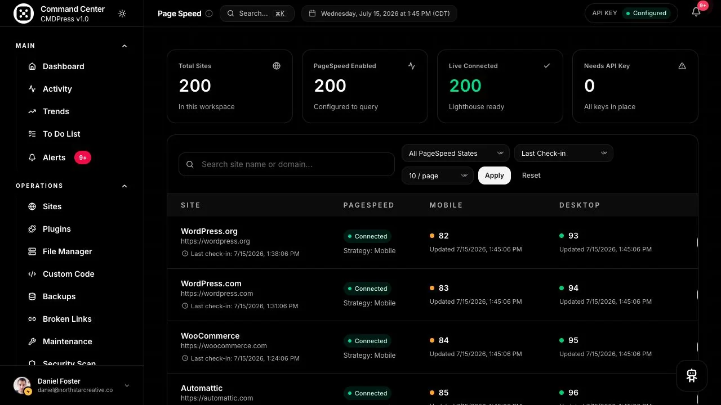Click the 9+ Alerts badge in sidebar

[x=83, y=157]
